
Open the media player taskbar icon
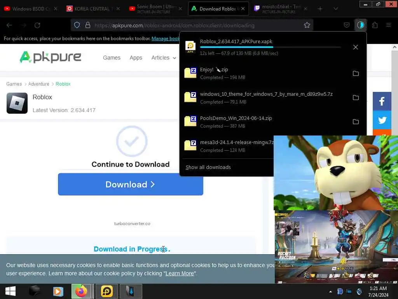[x=58, y=291]
